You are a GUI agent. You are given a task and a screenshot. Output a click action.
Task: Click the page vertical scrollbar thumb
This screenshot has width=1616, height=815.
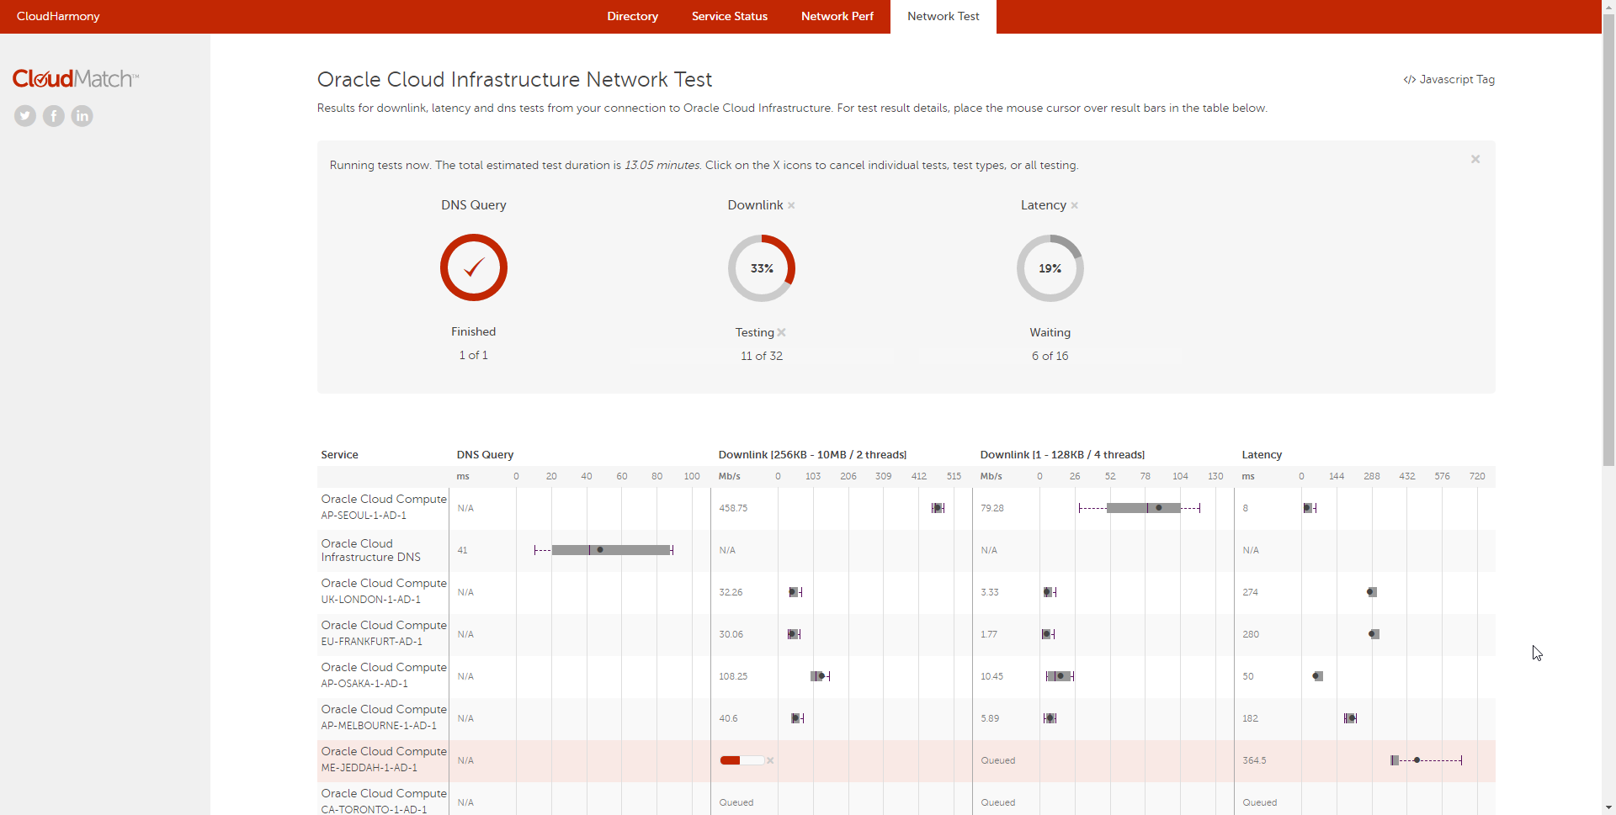click(1608, 240)
